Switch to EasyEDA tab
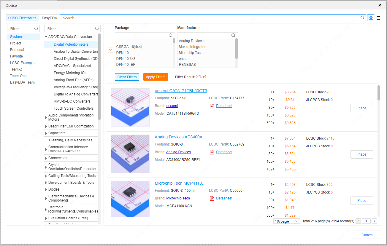The image size is (387, 246). pyautogui.click(x=49, y=18)
